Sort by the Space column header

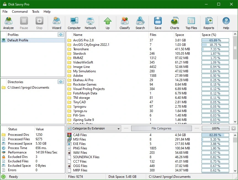tap(187, 35)
